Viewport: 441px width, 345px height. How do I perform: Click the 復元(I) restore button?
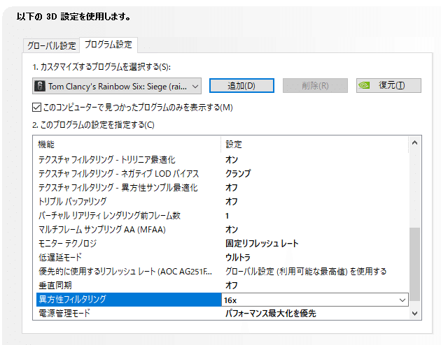coord(388,85)
